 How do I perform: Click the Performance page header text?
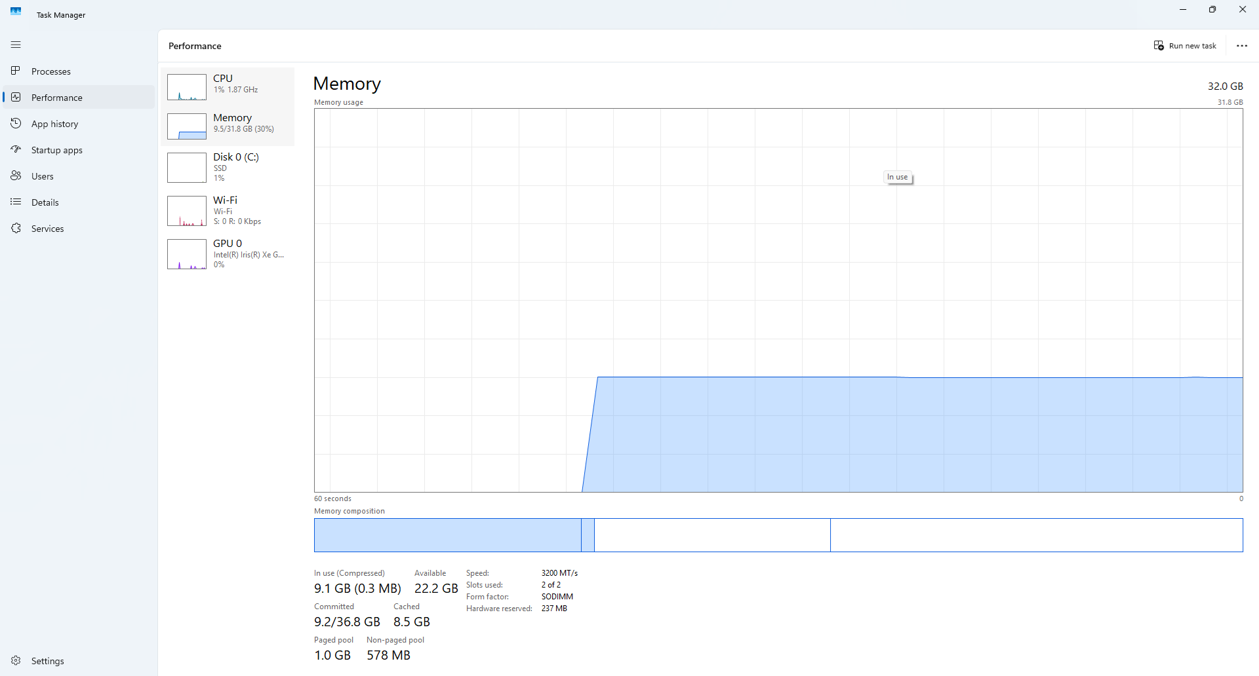(195, 46)
